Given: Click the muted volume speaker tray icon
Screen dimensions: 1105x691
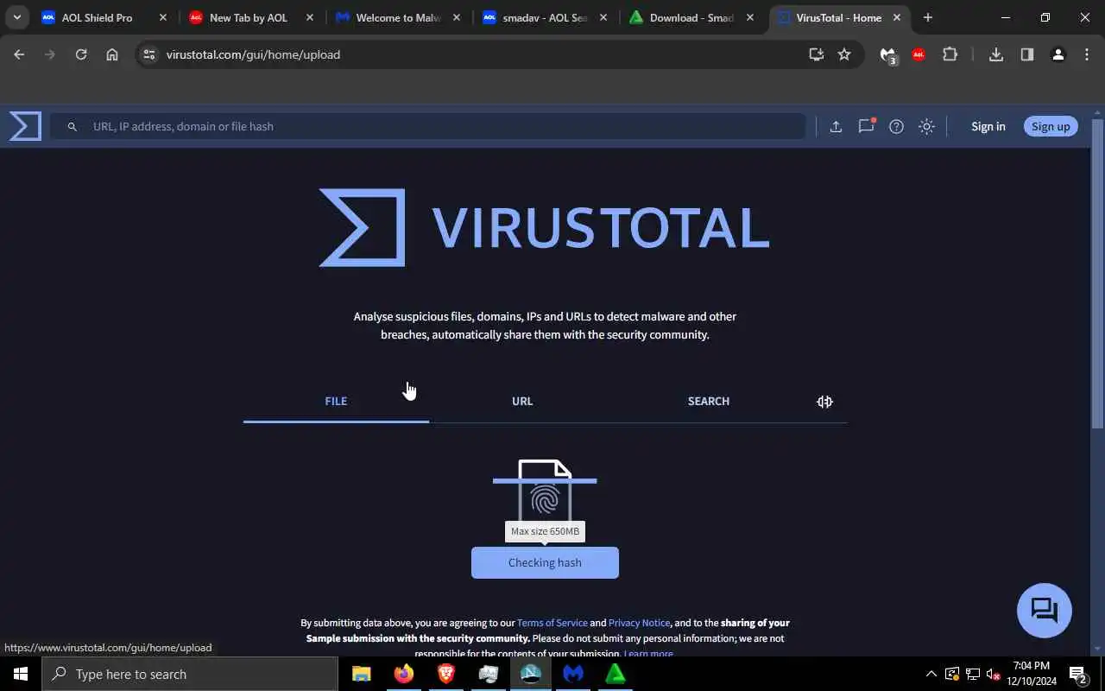Looking at the screenshot, I should [x=993, y=674].
